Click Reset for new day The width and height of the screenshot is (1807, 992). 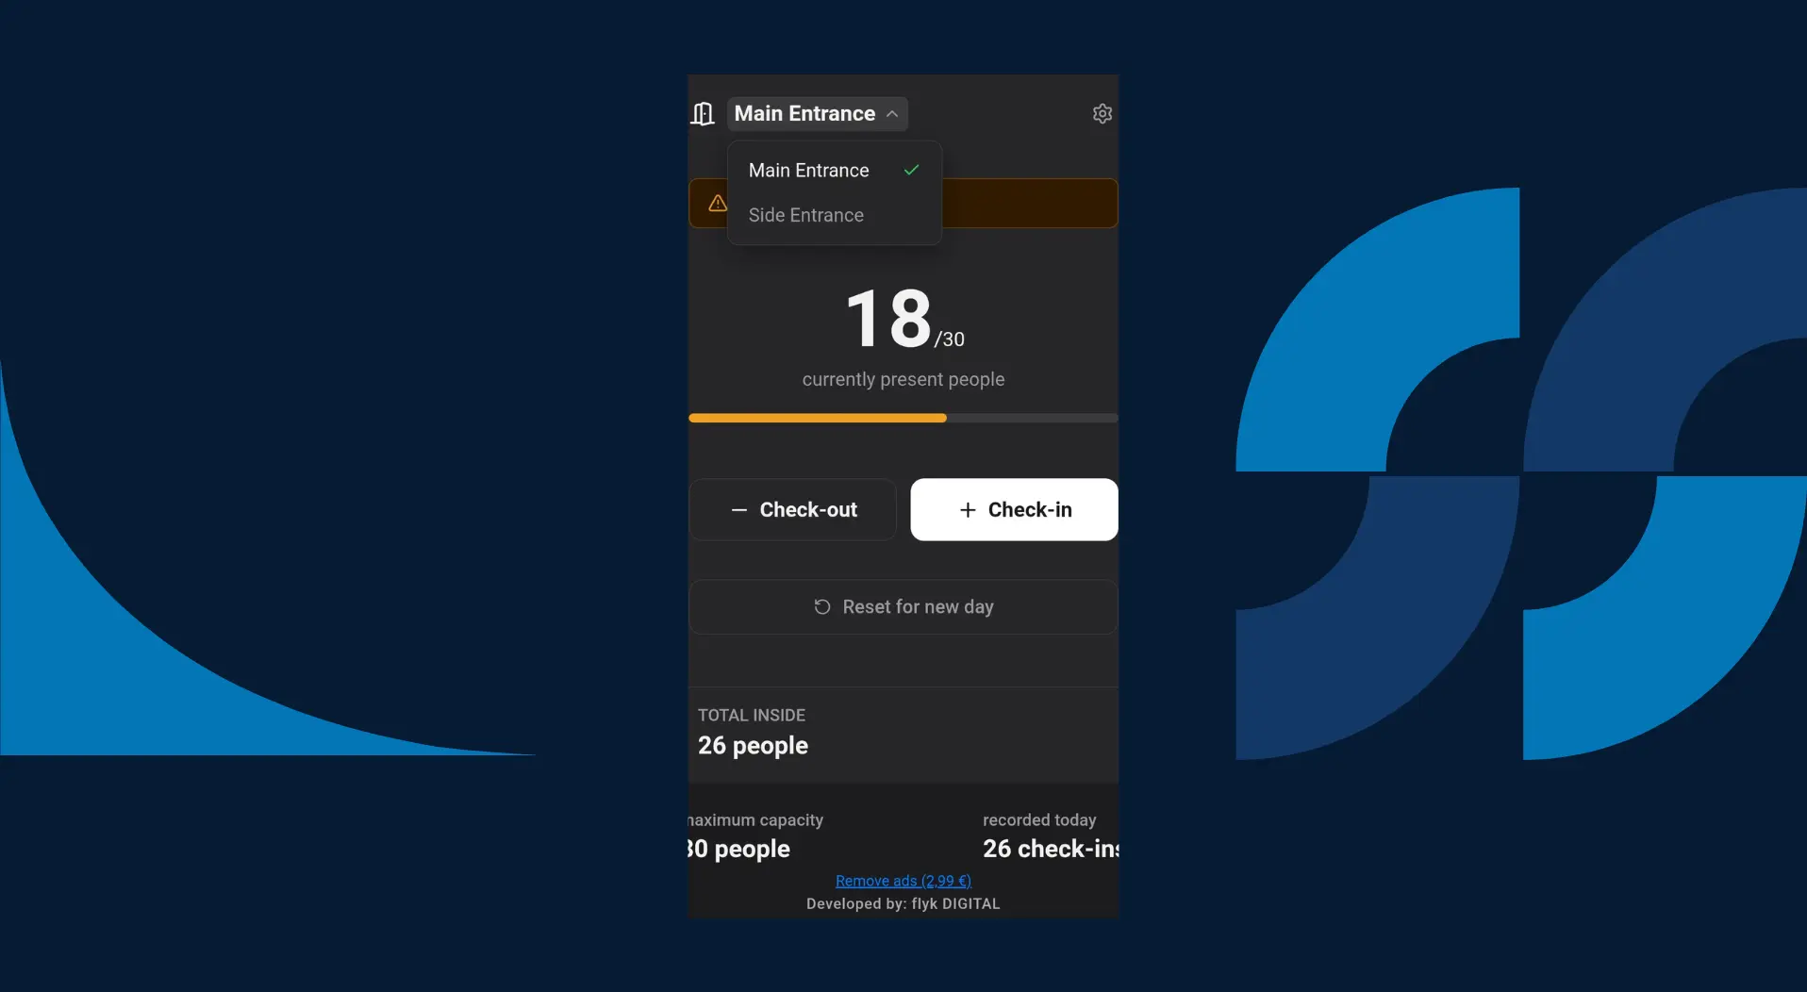tap(903, 606)
